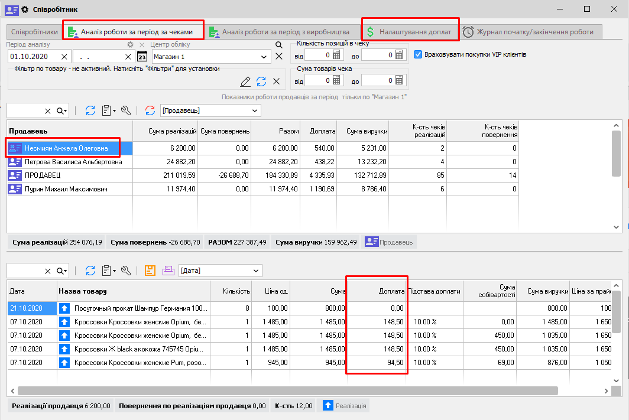This screenshot has height=420, width=629.
Task: Uncheck Враховувати покупки VIP клієнтів
Action: 419,54
